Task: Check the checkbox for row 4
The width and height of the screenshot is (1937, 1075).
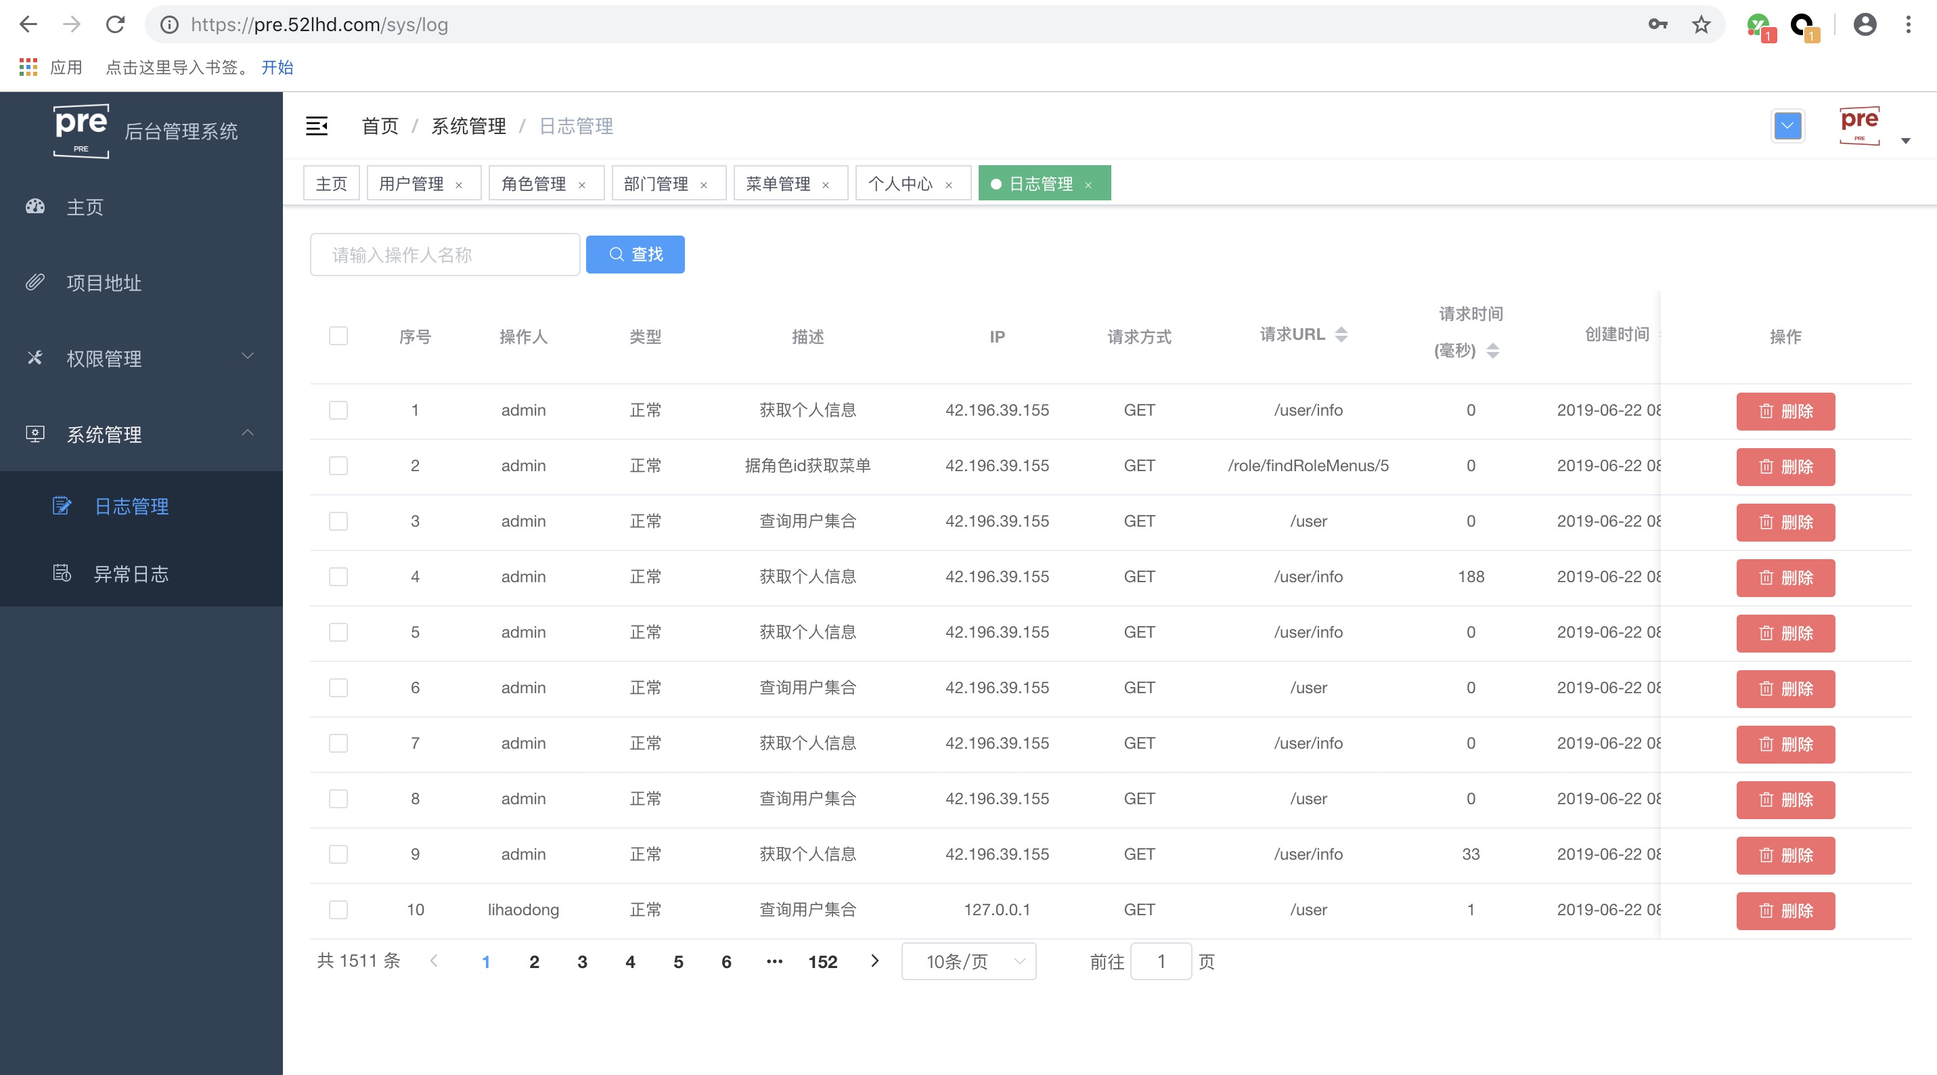Action: click(x=338, y=576)
